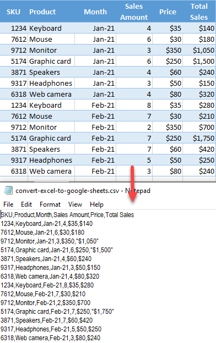Click the line 7612,Mouse,Feb-21 in Notepad

coord(43,294)
